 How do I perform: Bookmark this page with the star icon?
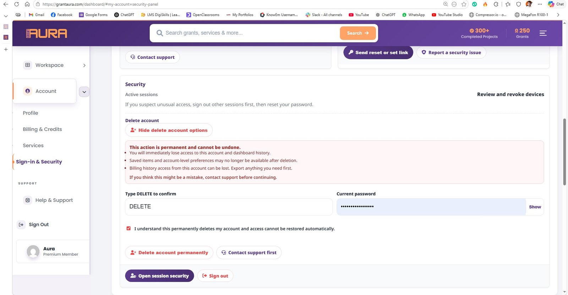(464, 4)
